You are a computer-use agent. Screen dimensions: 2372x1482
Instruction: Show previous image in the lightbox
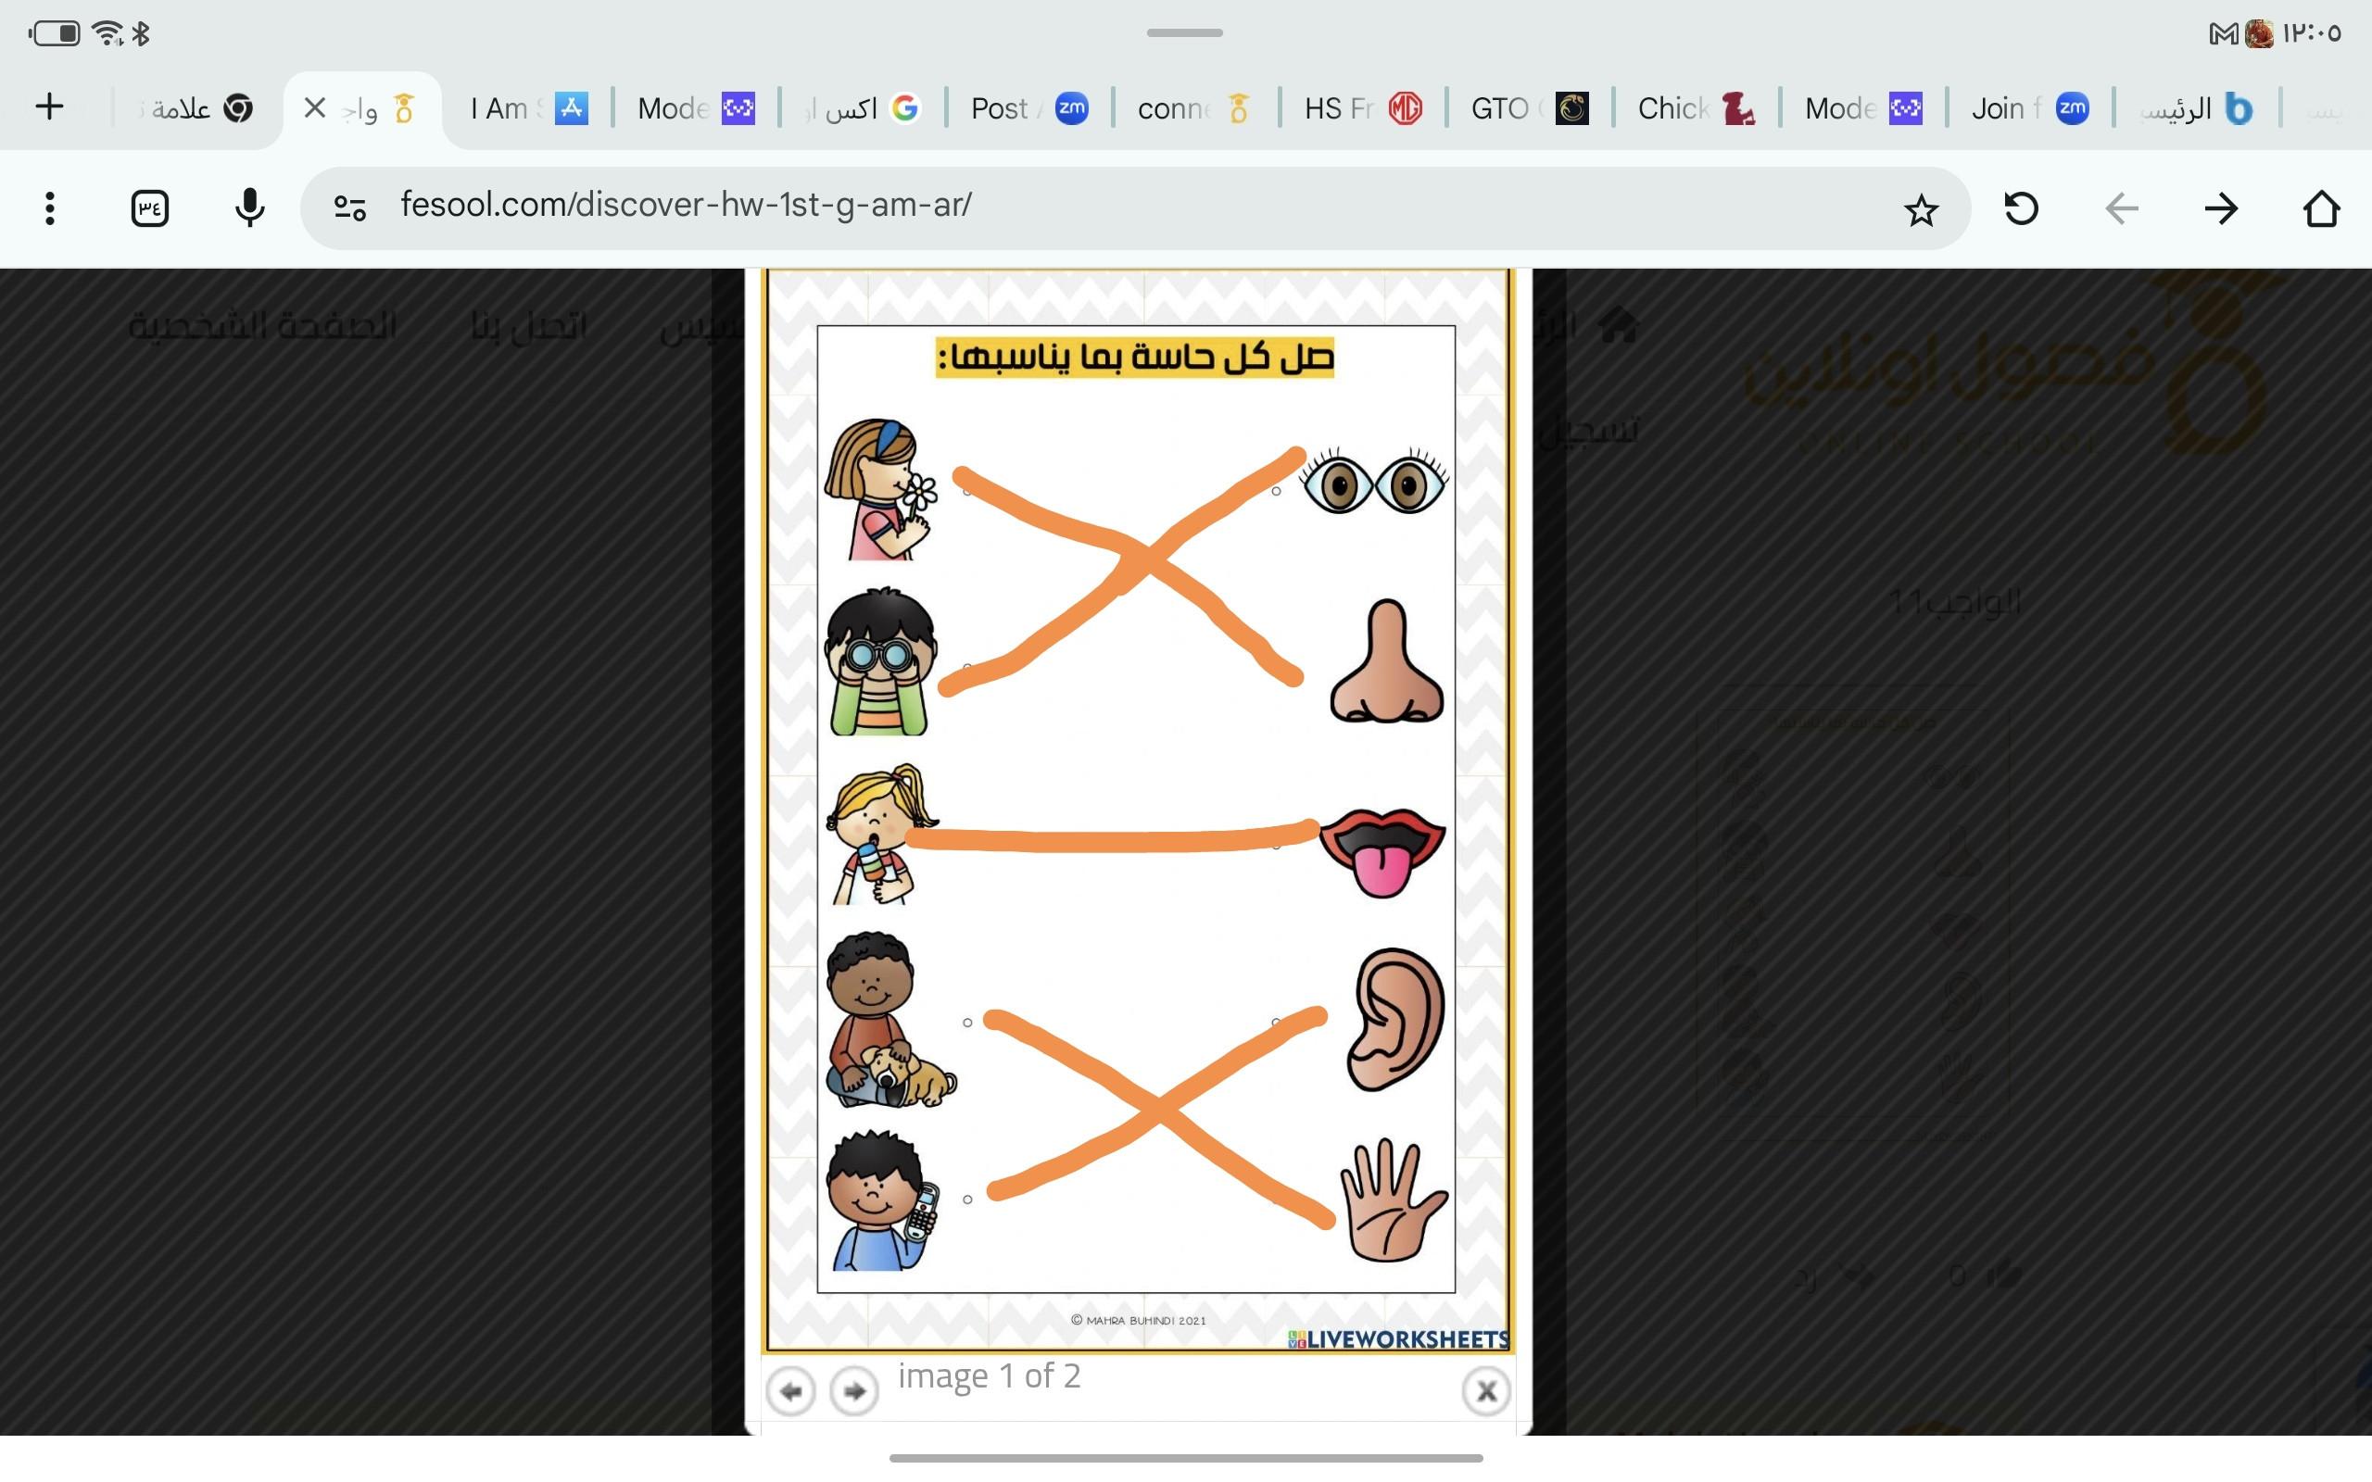click(791, 1390)
